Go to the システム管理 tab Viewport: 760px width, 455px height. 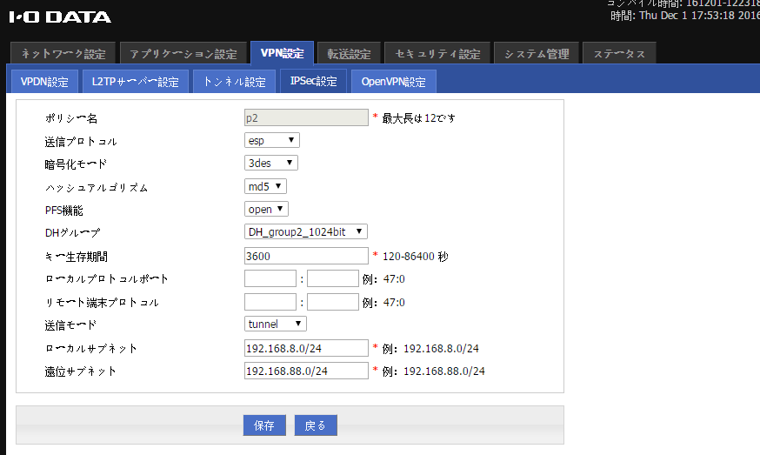537,54
